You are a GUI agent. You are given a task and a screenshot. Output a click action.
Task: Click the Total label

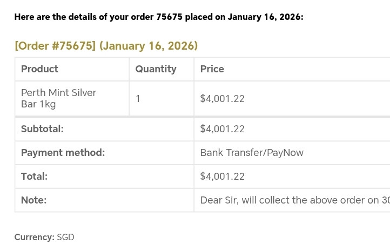point(34,177)
